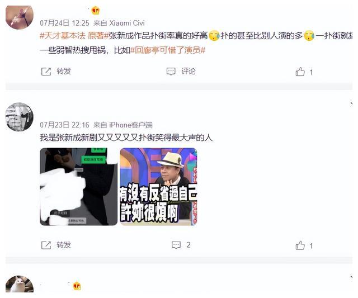This screenshot has width=358, height=298.
Task: Click the 来自 Xiaomi Civi source text
Action: 119,23
